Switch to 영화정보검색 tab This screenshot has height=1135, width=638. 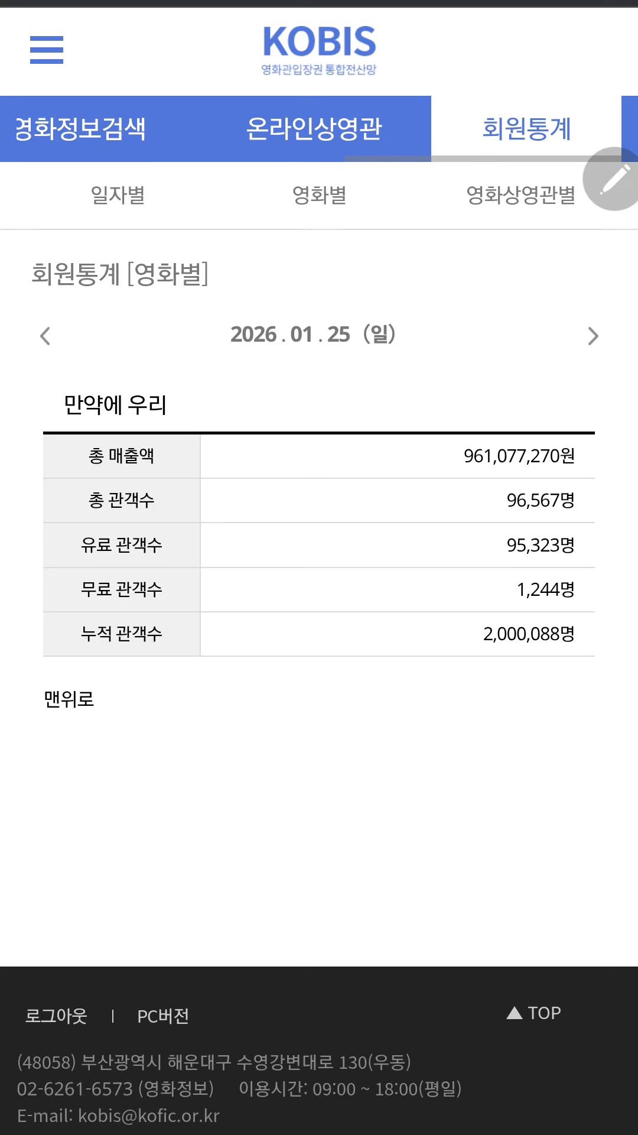(x=80, y=129)
